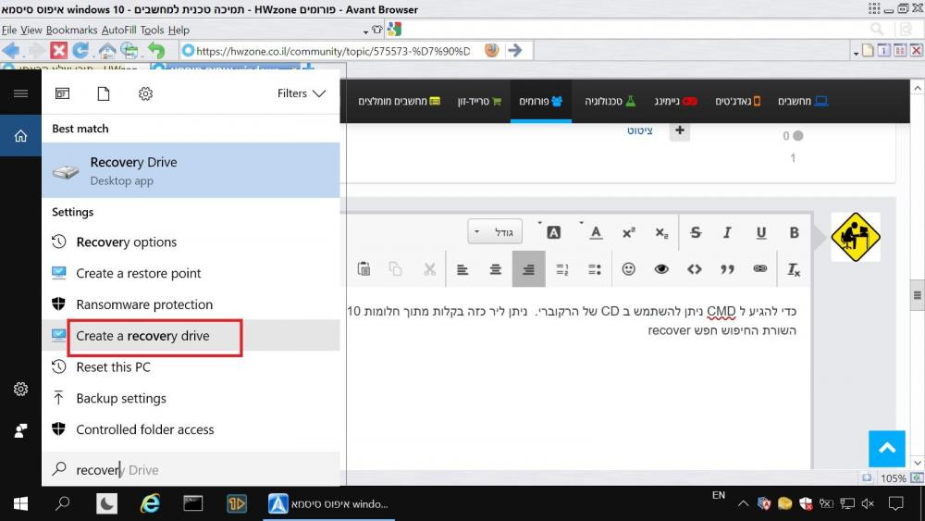Toggle strikethrough formatting in editor
The height and width of the screenshot is (521, 925).
696,232
